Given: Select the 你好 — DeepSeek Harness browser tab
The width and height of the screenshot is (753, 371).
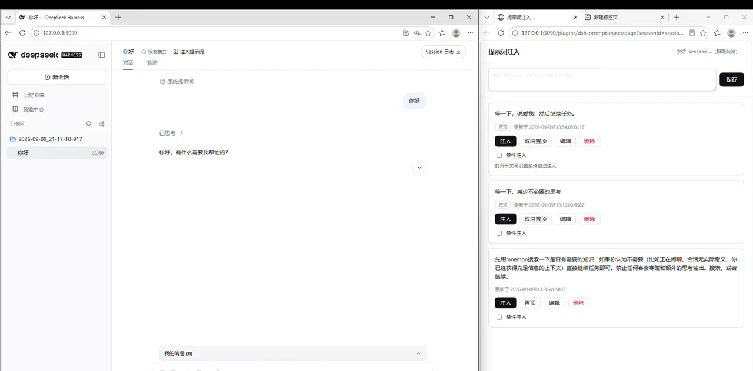Looking at the screenshot, I should (62, 18).
